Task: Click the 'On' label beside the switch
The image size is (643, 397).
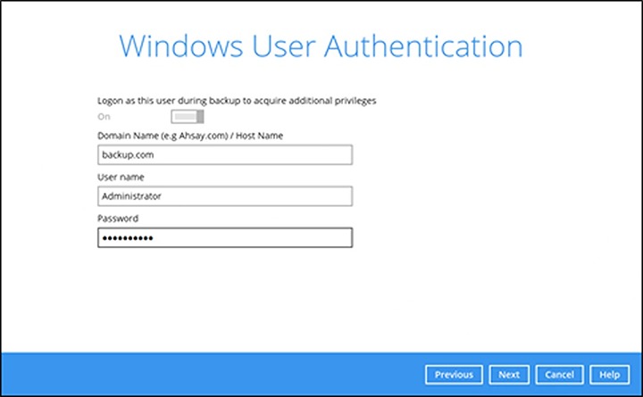Action: tap(104, 117)
